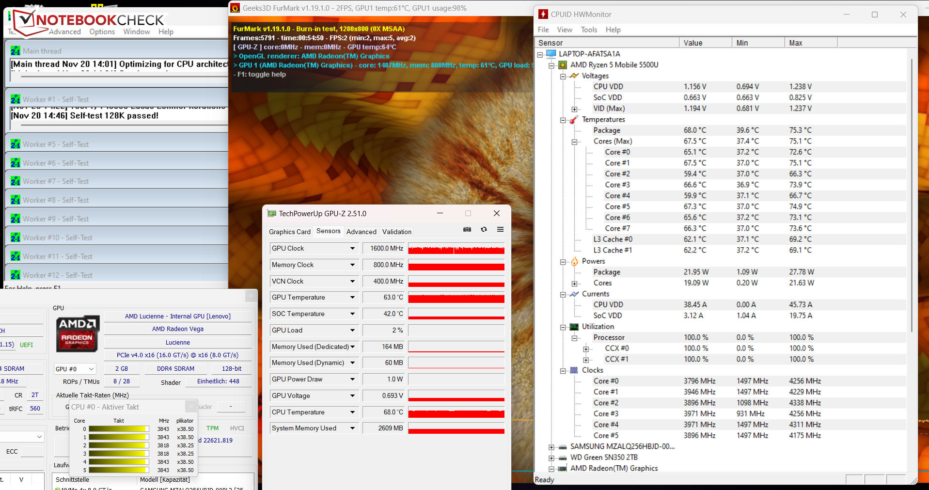The width and height of the screenshot is (929, 490).
Task: Open HWMonitor Tools menu
Action: [589, 30]
